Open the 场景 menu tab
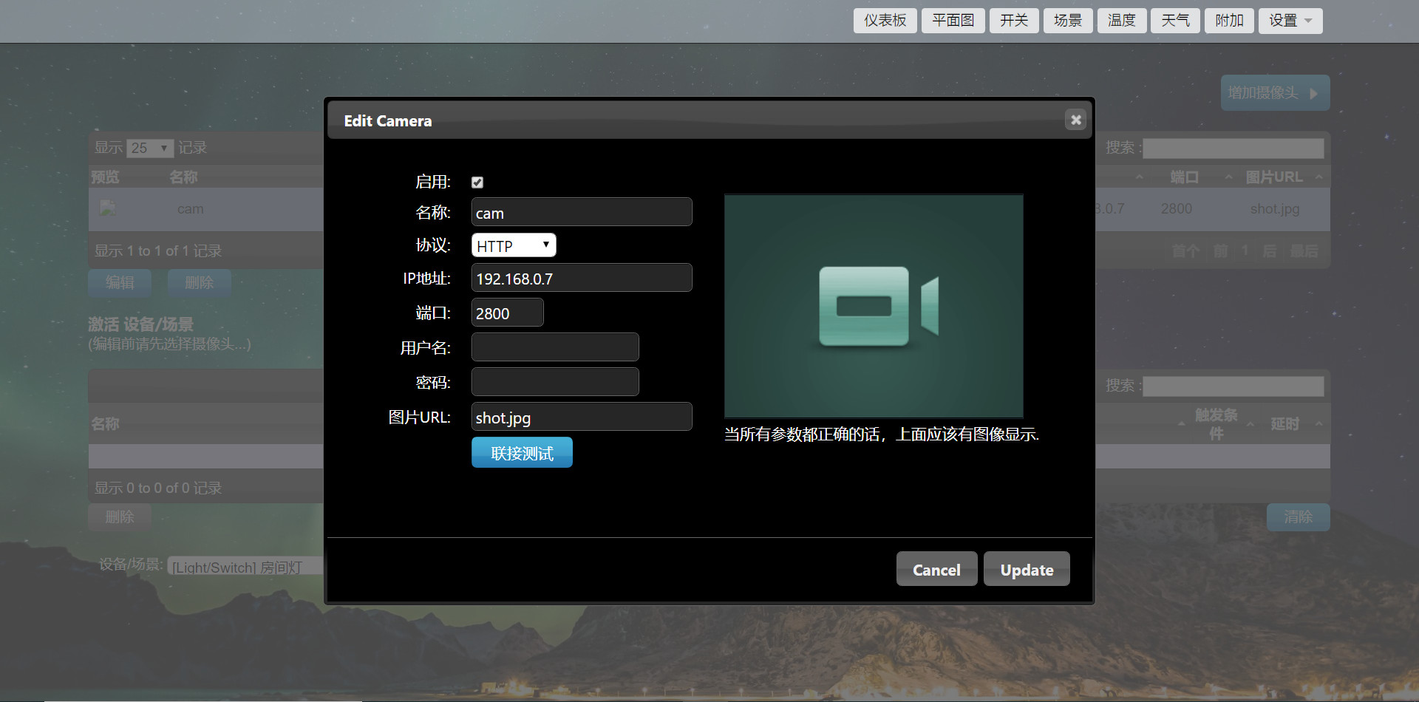1419x702 pixels. [1068, 21]
